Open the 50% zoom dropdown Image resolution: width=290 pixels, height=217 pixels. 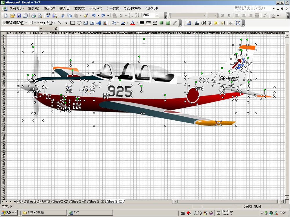click(157, 15)
